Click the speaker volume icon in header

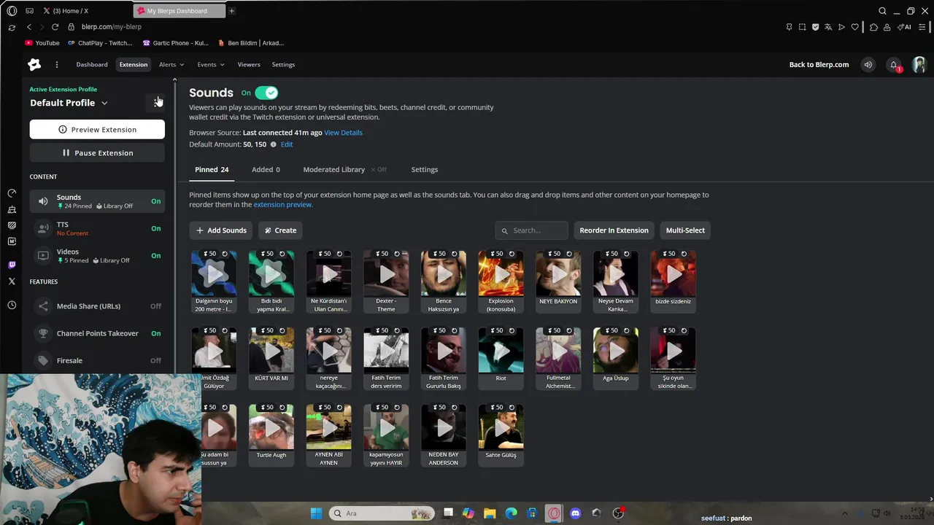coord(868,65)
